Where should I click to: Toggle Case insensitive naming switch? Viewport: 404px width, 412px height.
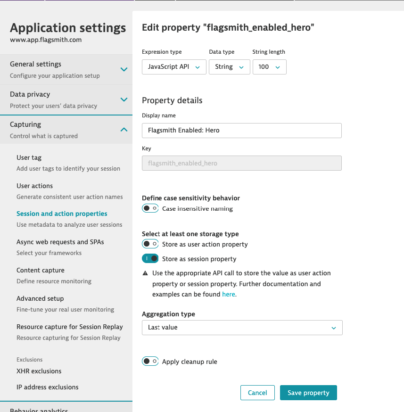click(150, 208)
